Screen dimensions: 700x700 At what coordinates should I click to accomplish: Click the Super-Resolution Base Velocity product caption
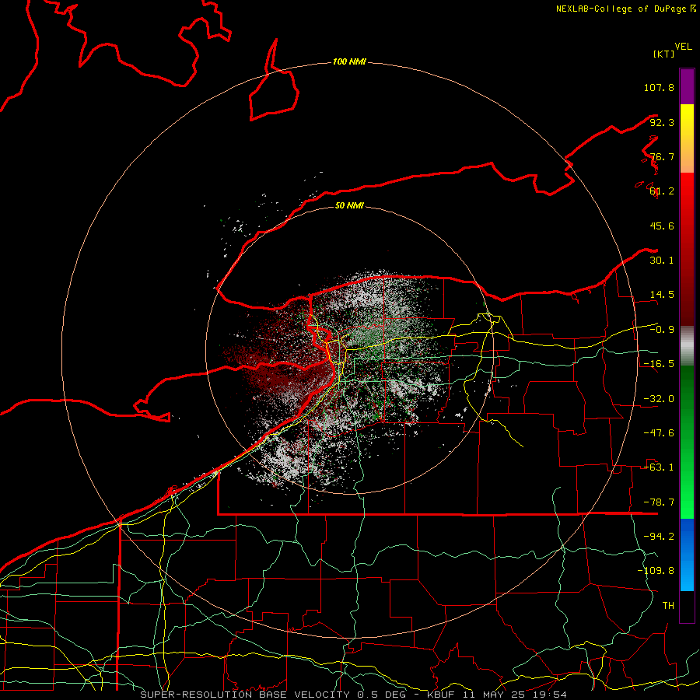[354, 695]
